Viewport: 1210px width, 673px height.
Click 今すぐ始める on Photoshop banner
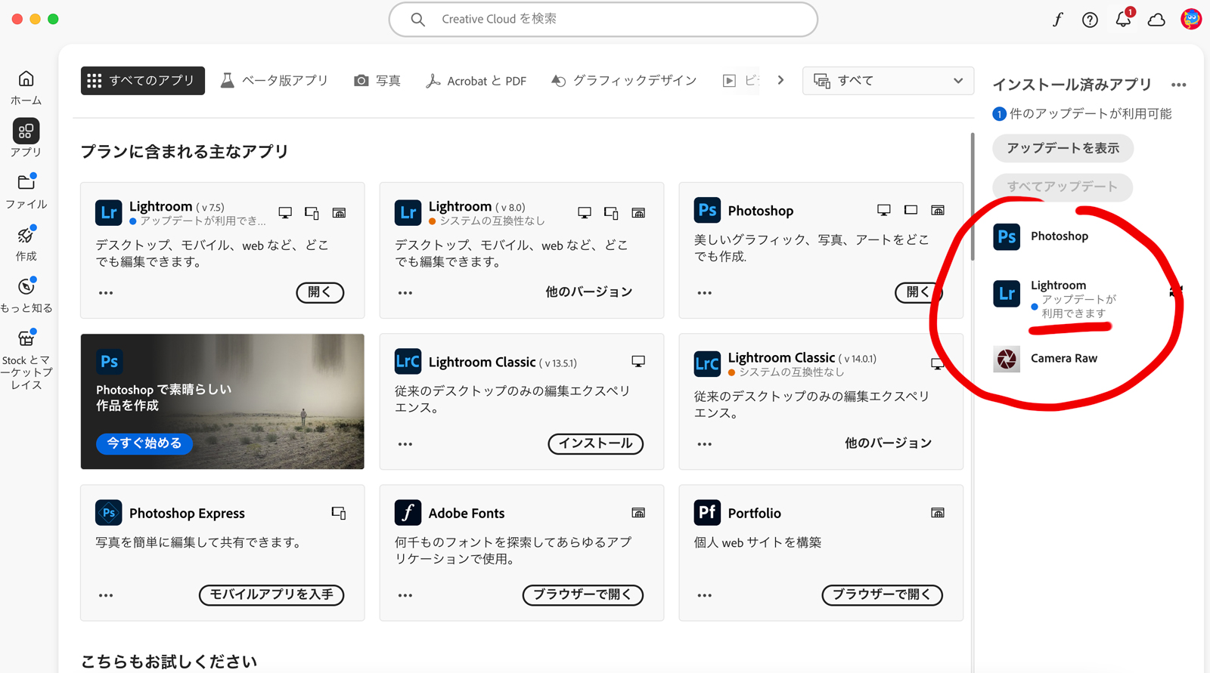(x=144, y=443)
